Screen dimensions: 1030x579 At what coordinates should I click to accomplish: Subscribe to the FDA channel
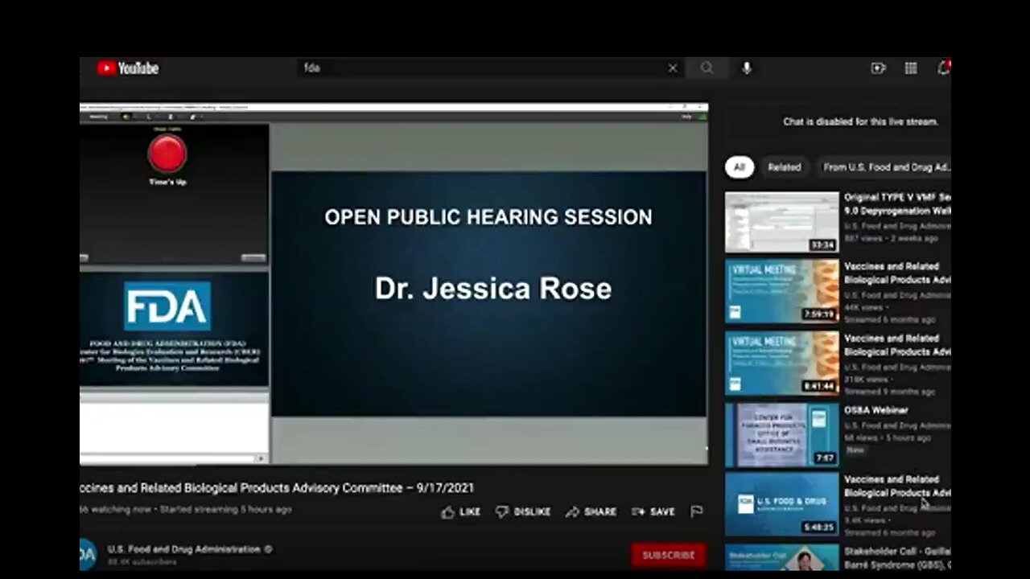[x=668, y=555]
